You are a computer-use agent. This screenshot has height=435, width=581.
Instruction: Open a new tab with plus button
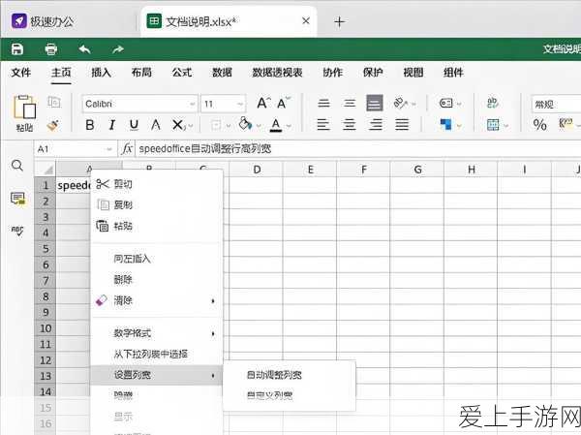[339, 22]
